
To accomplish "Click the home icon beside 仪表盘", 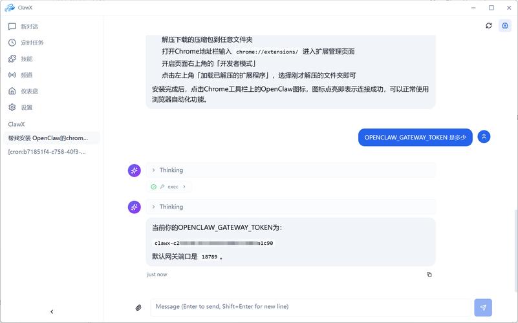I will pyautogui.click(x=12, y=91).
